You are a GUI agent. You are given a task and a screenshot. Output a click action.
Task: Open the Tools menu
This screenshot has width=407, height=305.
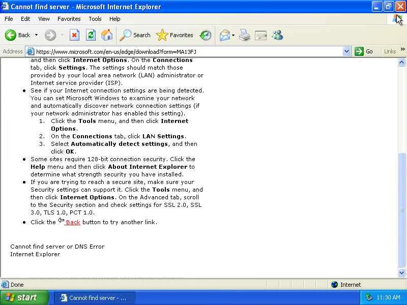[x=95, y=19]
